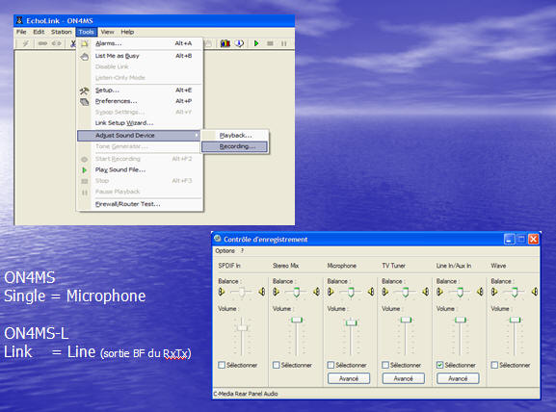The height and width of the screenshot is (412, 556).
Task: Click Line In/Aux In volume slider handle
Action: click(x=461, y=320)
